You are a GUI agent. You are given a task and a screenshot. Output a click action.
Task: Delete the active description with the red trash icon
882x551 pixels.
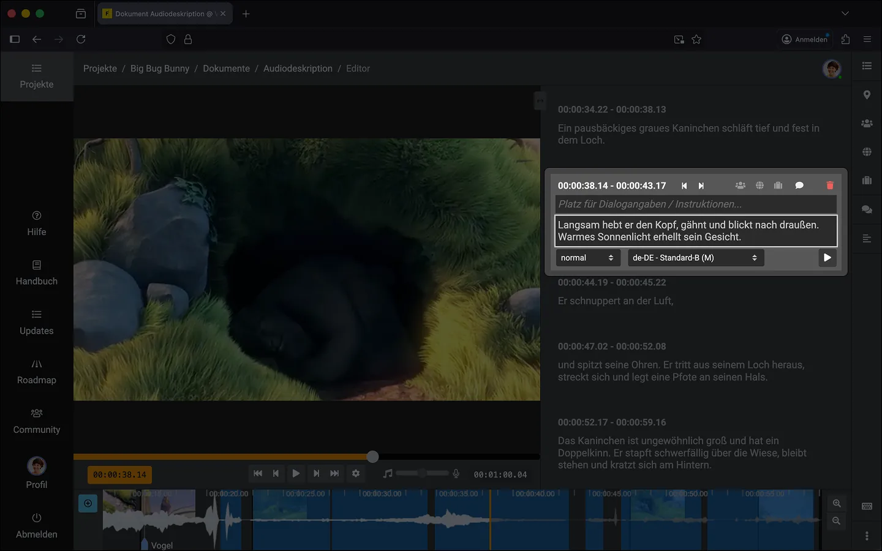tap(830, 186)
